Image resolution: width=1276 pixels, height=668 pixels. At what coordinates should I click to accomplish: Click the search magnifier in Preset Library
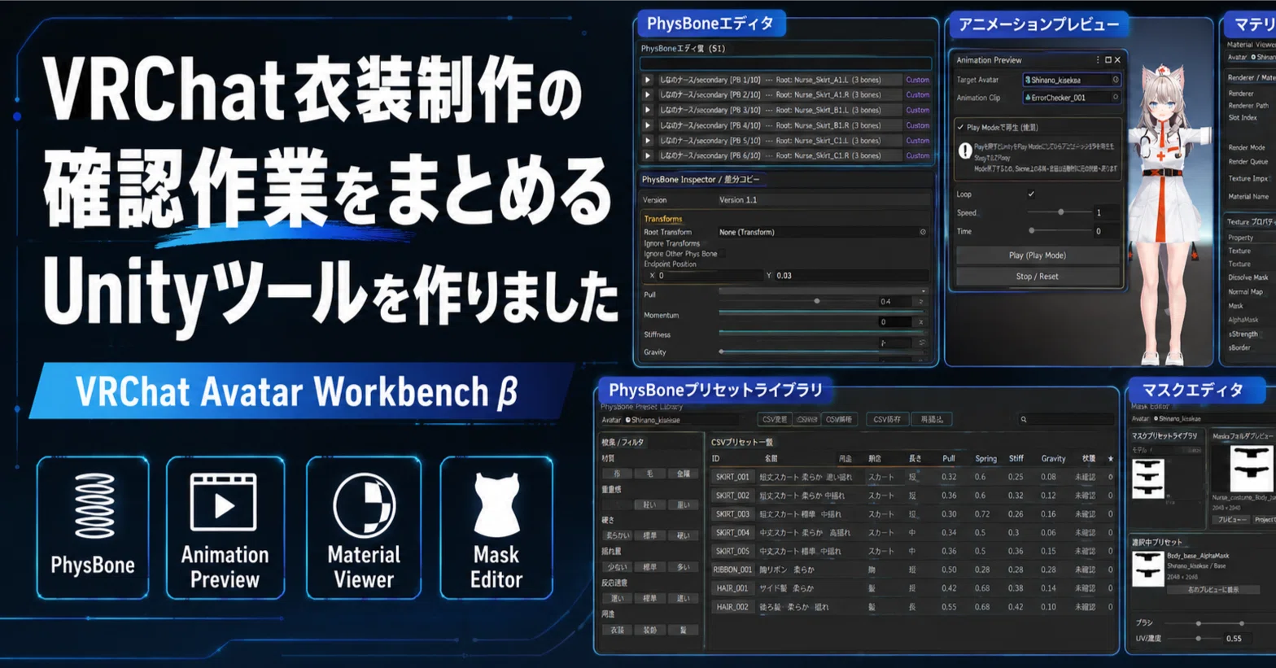click(1024, 420)
